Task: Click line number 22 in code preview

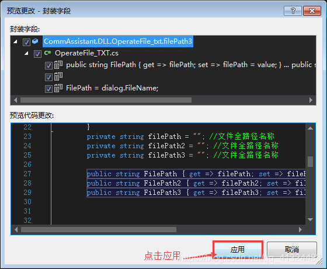Action: 27,127
